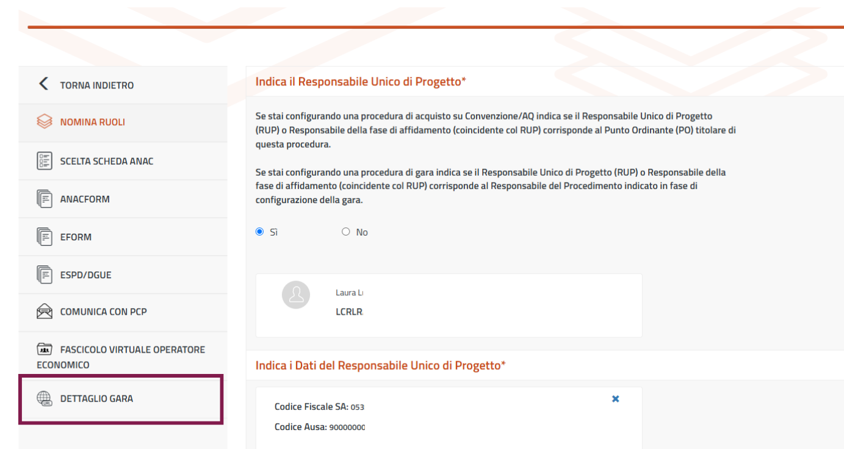Select the No radio button
844x449 pixels.
click(346, 232)
